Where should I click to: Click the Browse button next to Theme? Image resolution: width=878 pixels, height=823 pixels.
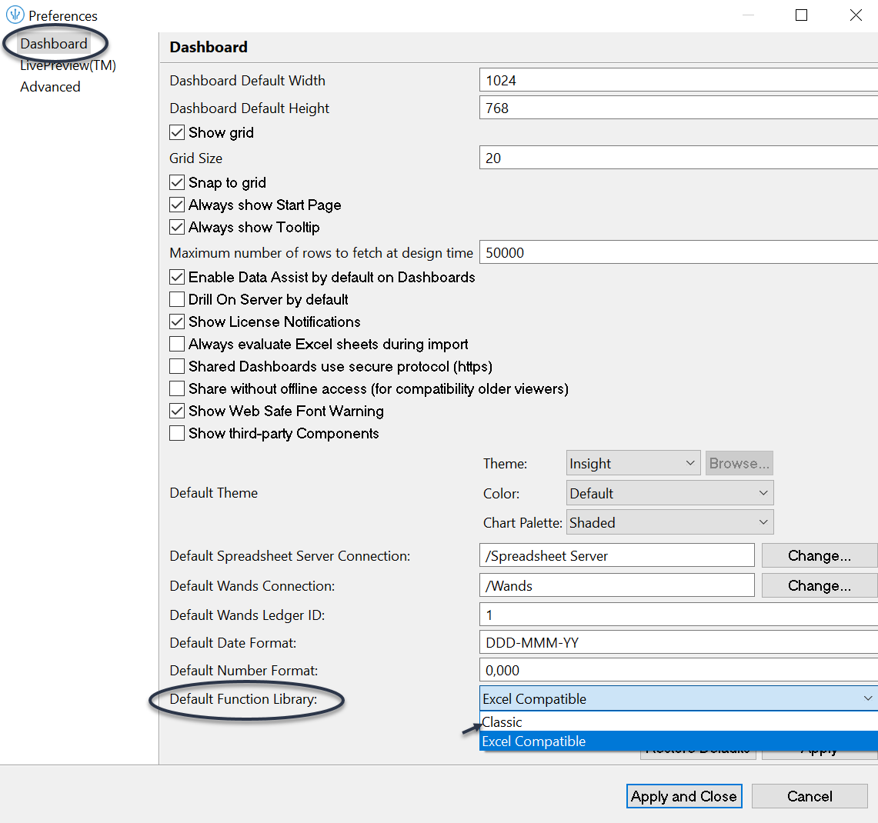(739, 464)
